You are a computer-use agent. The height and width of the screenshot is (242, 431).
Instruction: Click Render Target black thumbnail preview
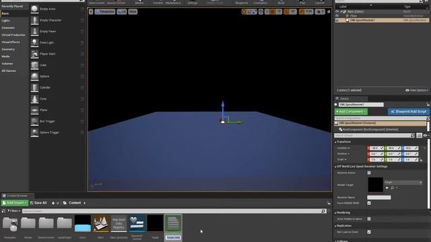coord(375,185)
